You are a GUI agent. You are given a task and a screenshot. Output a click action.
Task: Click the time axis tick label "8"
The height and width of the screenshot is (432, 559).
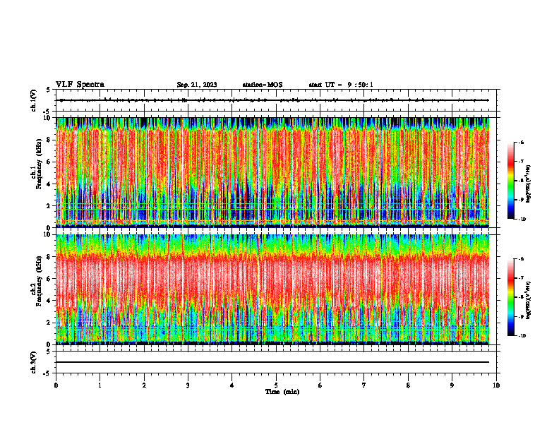408,385
